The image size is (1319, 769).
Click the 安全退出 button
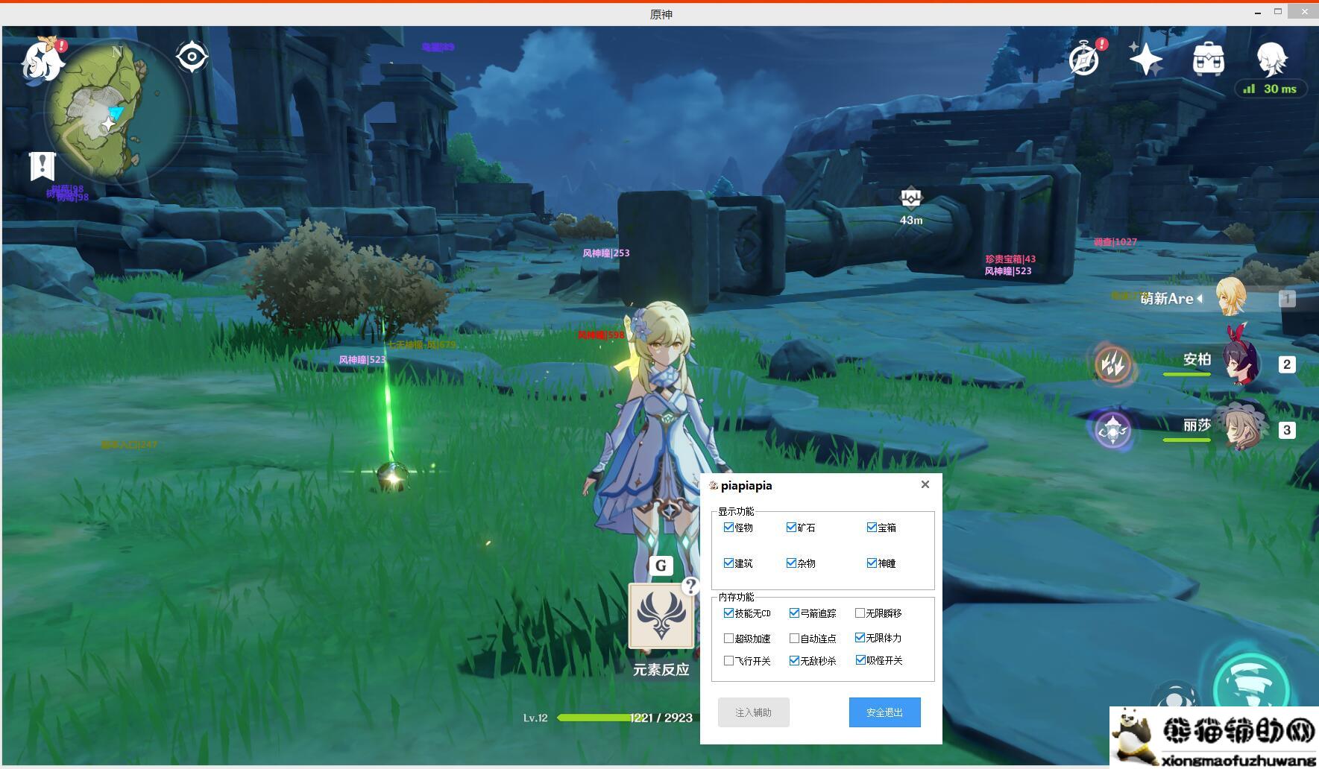884,712
